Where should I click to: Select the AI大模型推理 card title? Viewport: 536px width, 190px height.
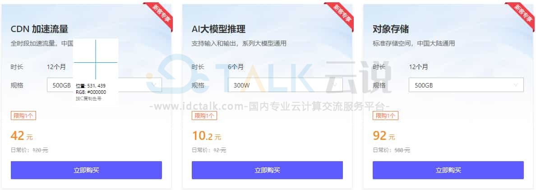click(x=219, y=29)
